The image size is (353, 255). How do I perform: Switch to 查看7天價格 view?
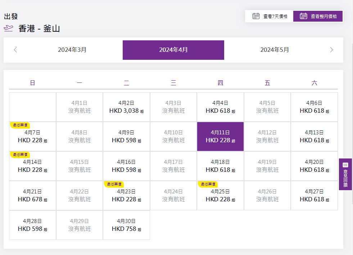[270, 16]
